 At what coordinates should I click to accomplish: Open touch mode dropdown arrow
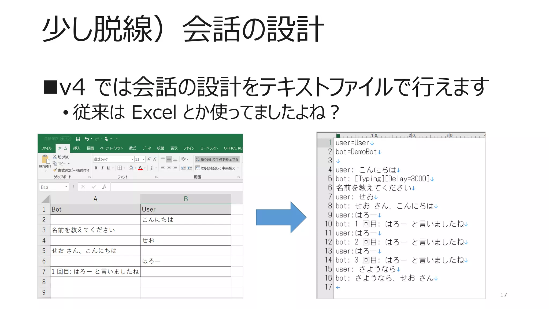[111, 139]
